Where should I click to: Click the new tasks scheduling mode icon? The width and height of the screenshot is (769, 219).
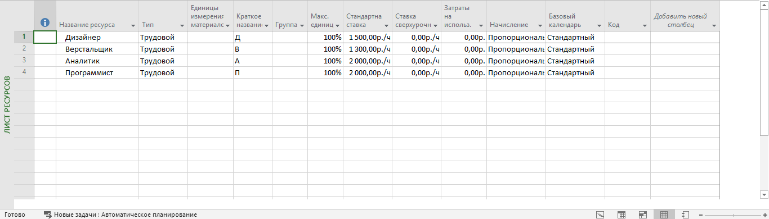point(48,215)
